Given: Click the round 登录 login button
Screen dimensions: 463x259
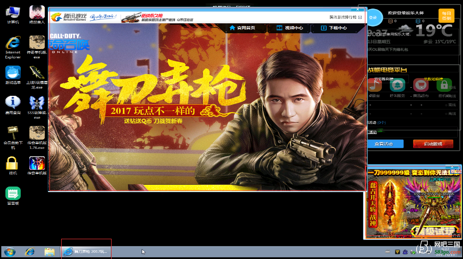Looking at the screenshot, I should point(373,18).
